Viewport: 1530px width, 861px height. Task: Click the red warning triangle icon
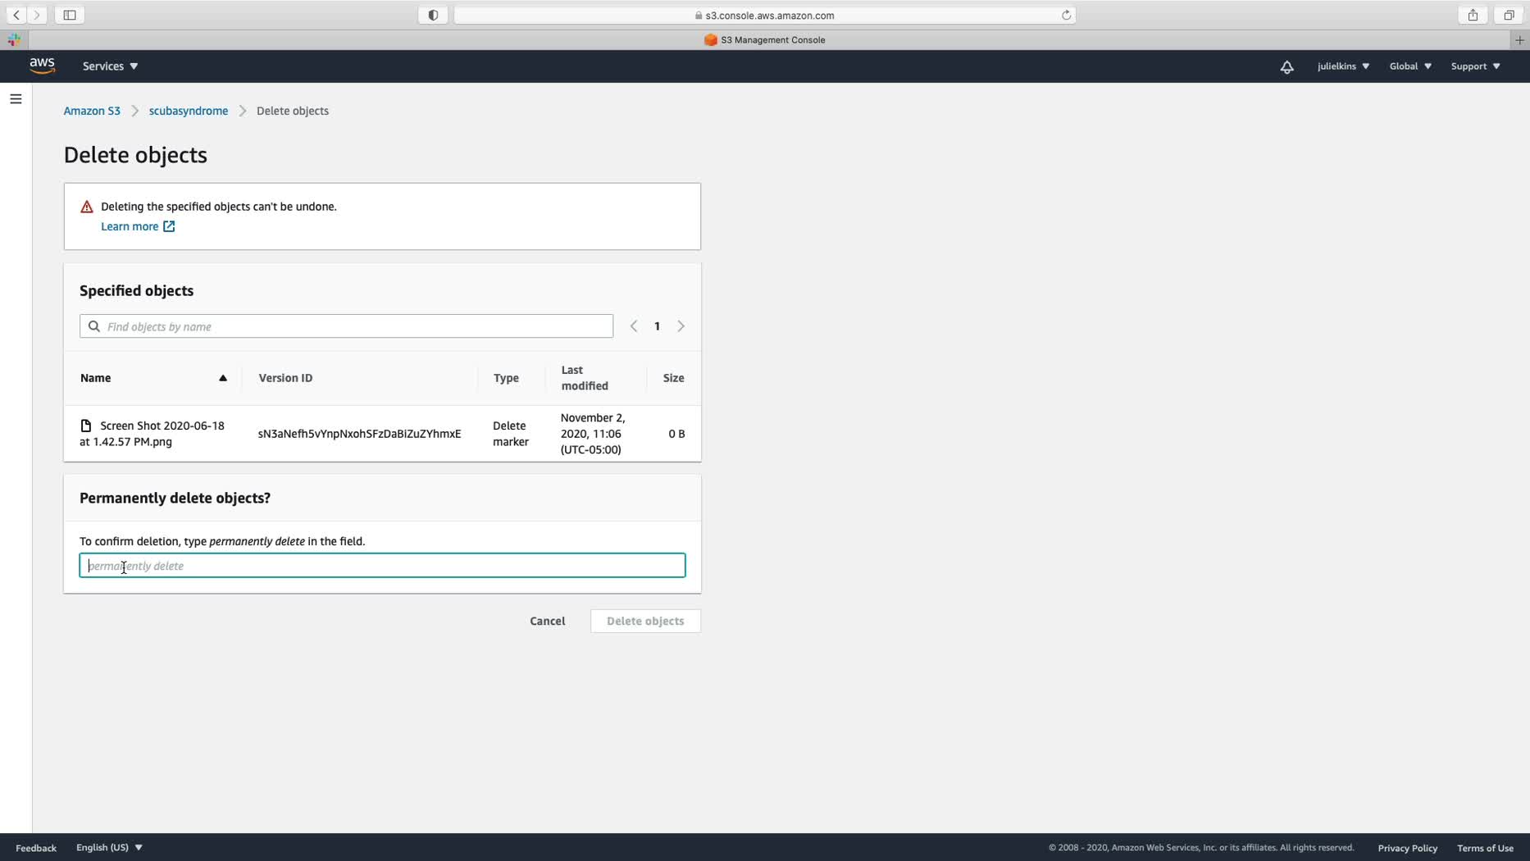pos(87,207)
